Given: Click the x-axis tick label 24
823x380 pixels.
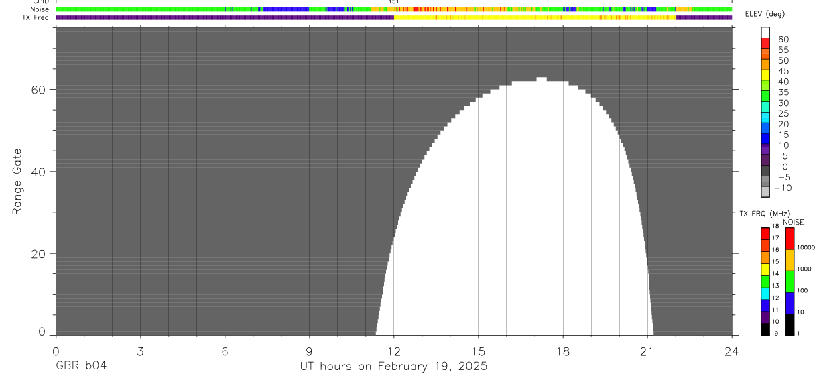Looking at the screenshot, I should click(x=732, y=351).
